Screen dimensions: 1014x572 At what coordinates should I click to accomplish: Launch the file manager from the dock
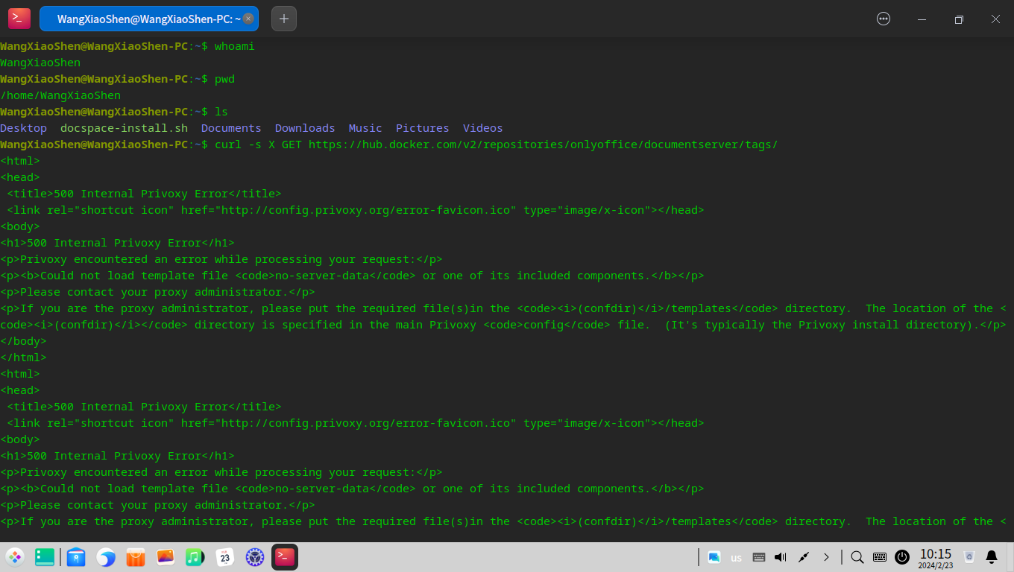(76, 557)
